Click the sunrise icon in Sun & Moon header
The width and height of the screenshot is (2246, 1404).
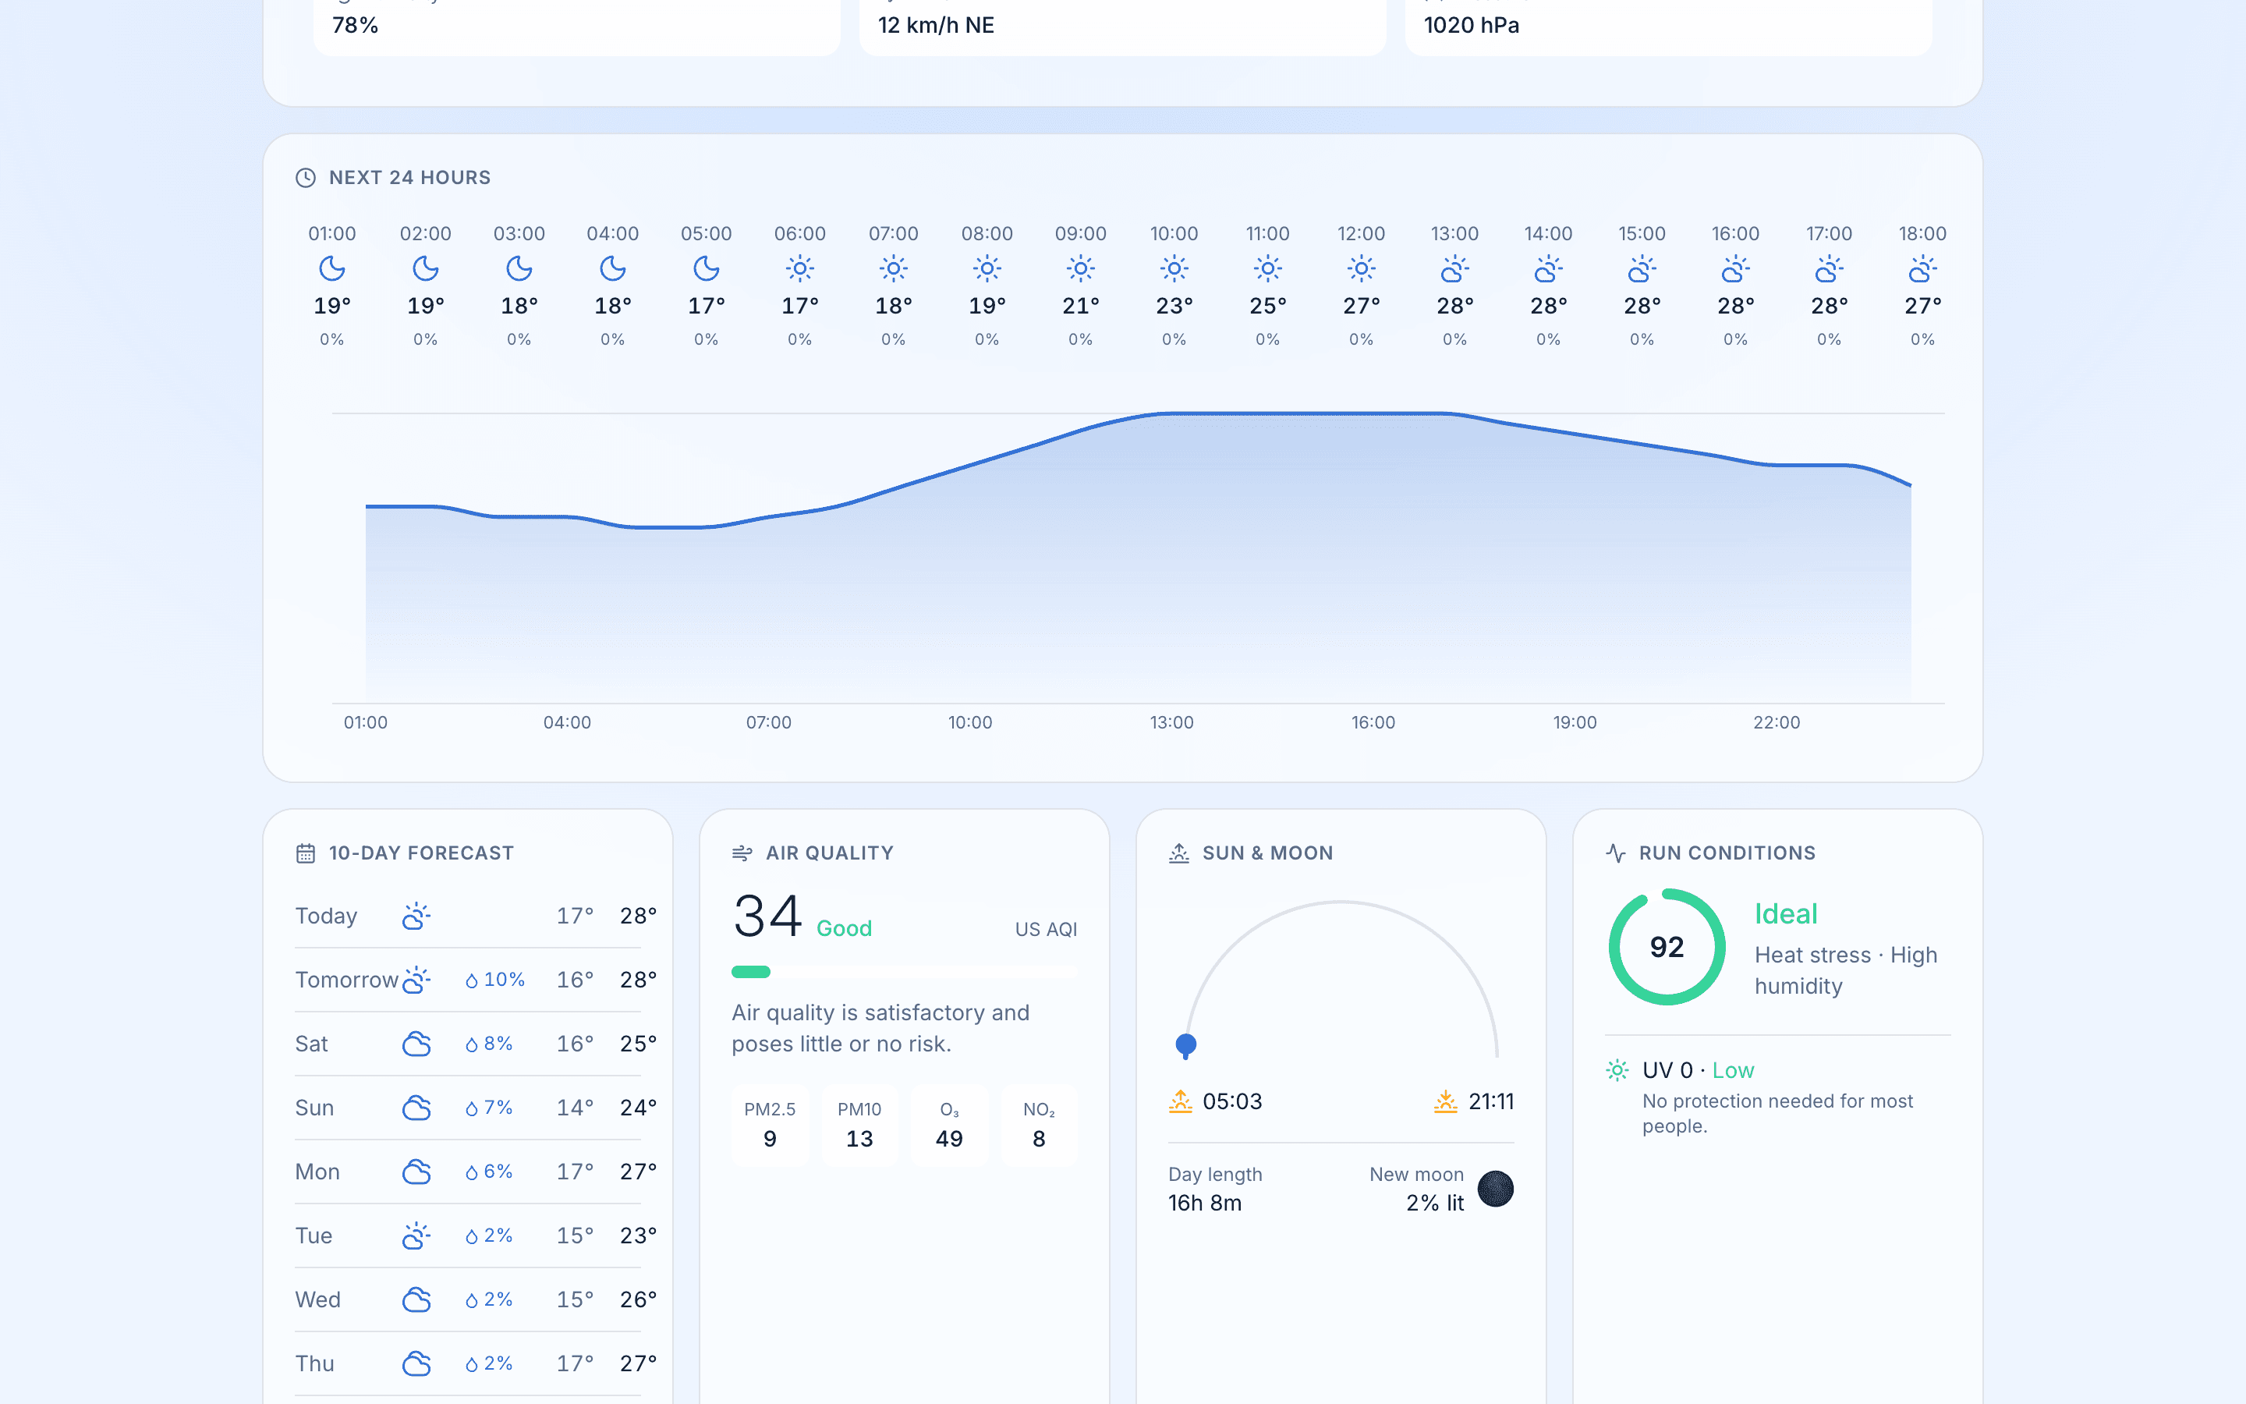point(1178,853)
